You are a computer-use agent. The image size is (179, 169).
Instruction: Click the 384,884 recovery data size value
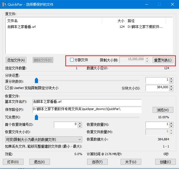click(x=163, y=139)
